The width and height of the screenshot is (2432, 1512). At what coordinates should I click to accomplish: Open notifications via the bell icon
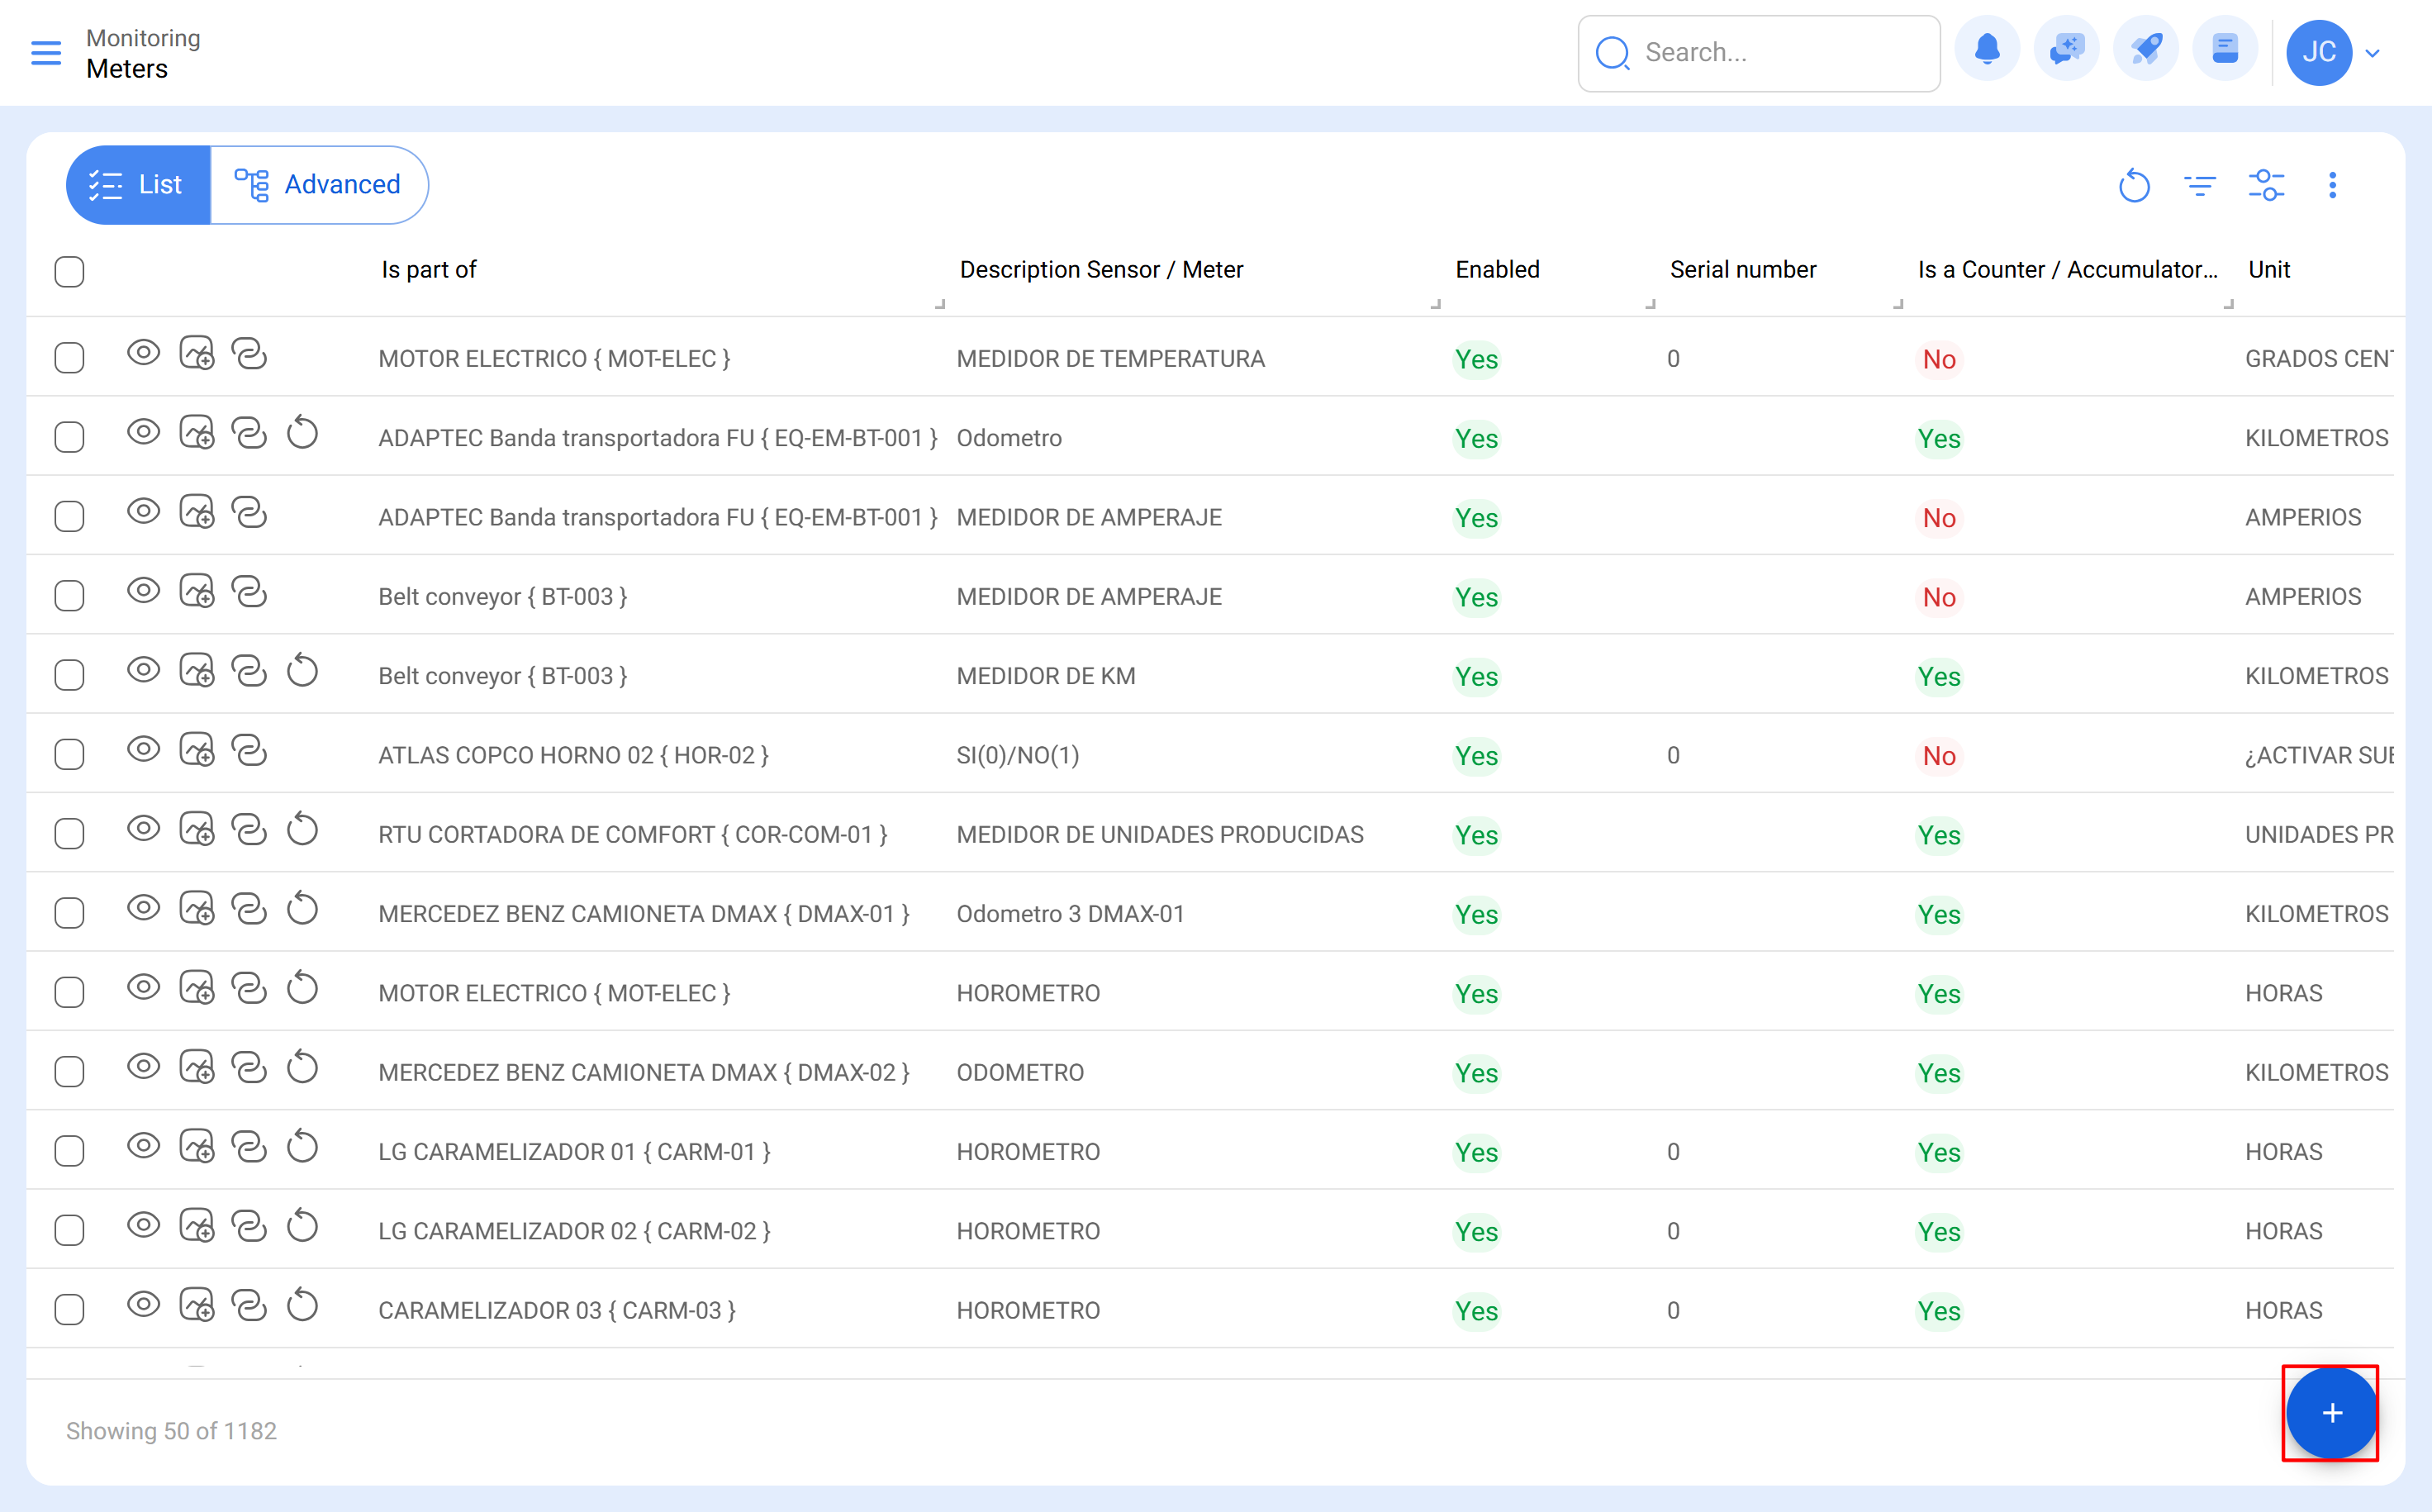pyautogui.click(x=1988, y=48)
